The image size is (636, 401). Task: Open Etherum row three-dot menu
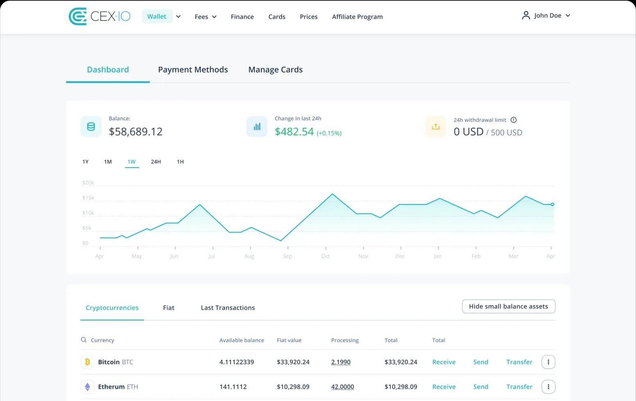tap(548, 387)
